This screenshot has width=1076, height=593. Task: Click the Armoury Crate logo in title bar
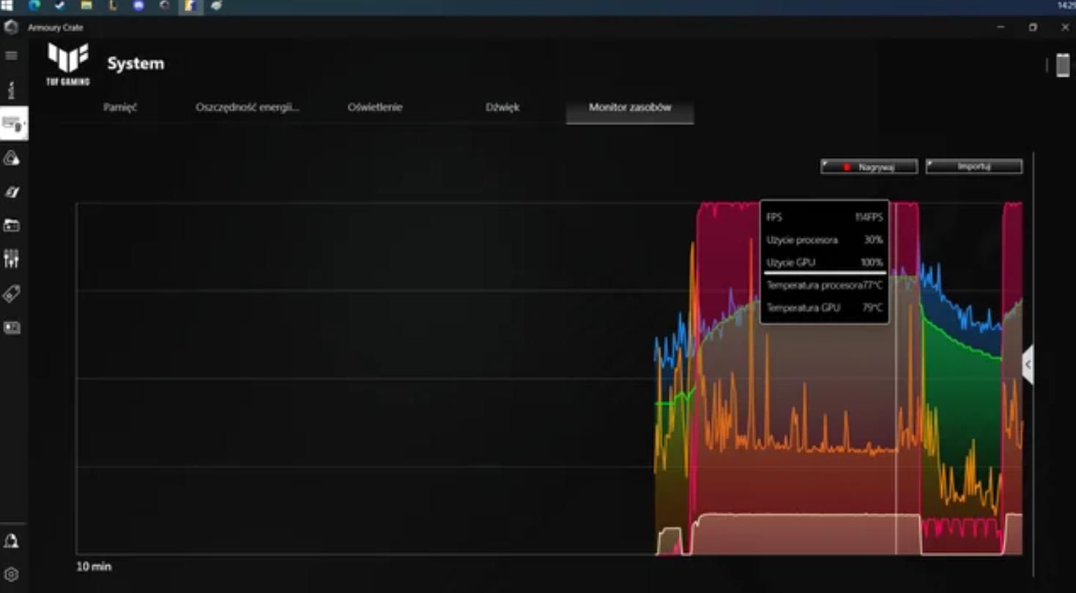pos(11,28)
